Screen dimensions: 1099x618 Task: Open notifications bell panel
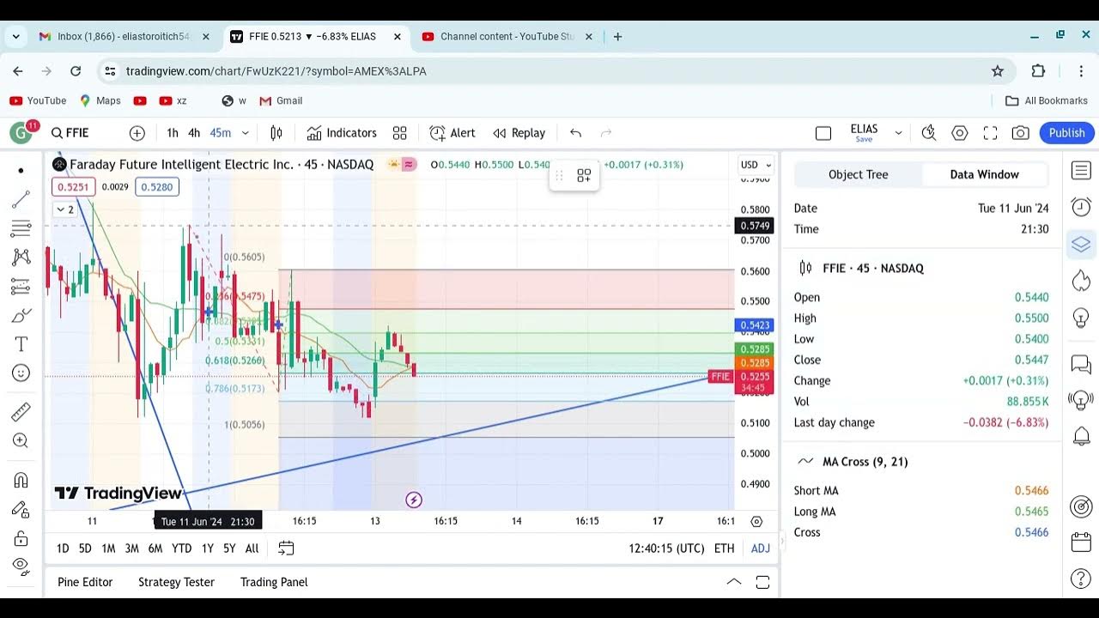click(1081, 437)
